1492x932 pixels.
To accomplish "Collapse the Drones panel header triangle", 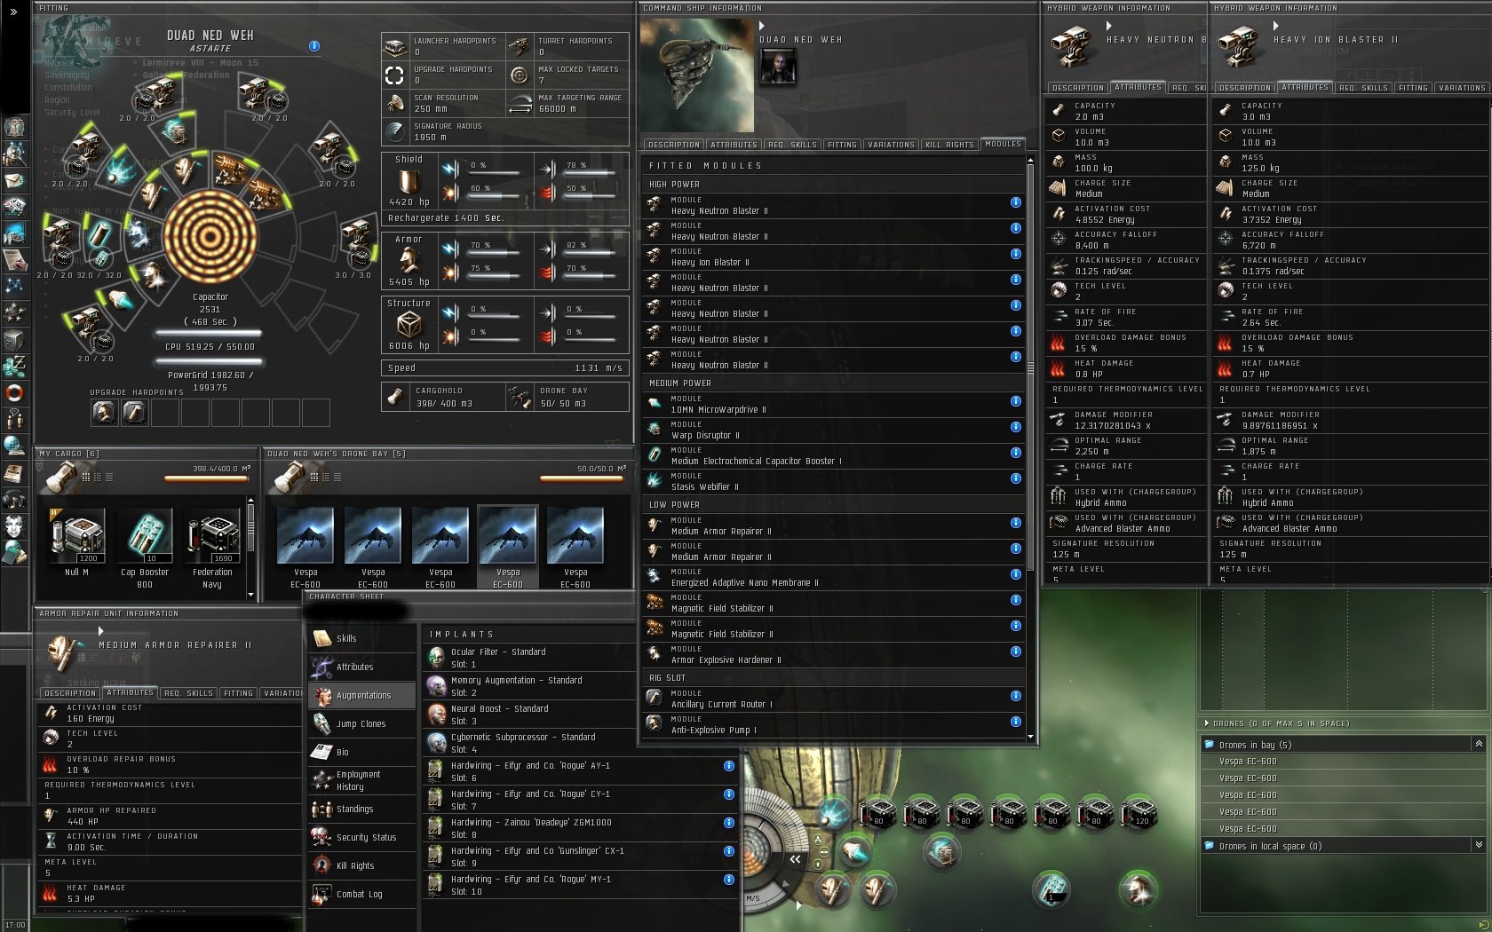I will coord(1206,723).
